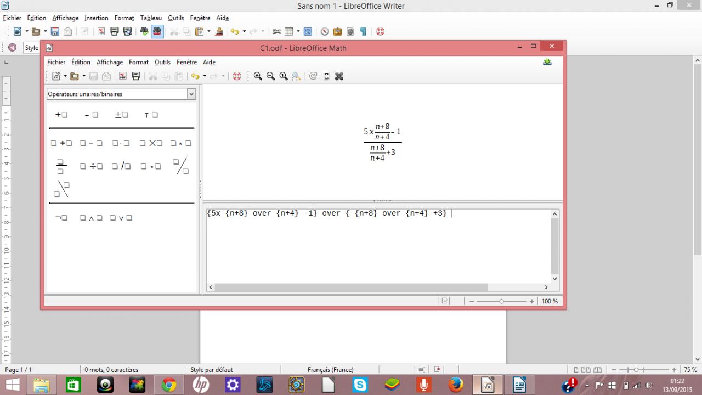The width and height of the screenshot is (702, 395).
Task: Insert the stacked fraction operator
Action: pyautogui.click(x=61, y=166)
